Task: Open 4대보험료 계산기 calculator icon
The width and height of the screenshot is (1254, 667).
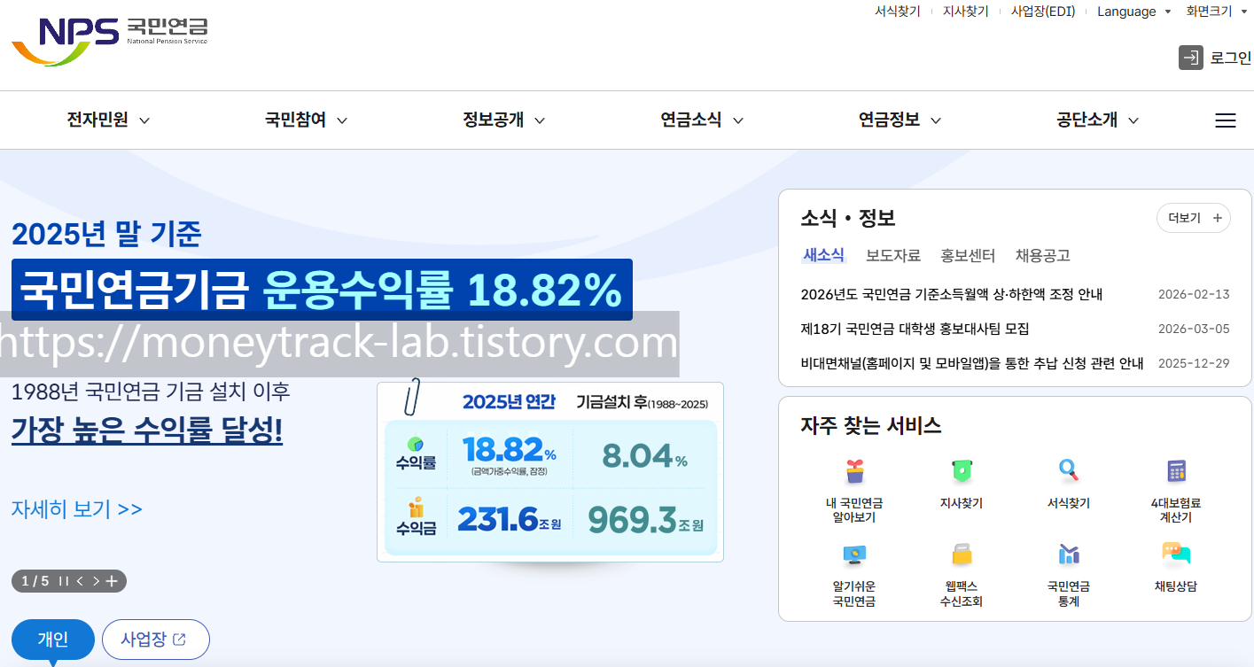Action: click(1176, 470)
